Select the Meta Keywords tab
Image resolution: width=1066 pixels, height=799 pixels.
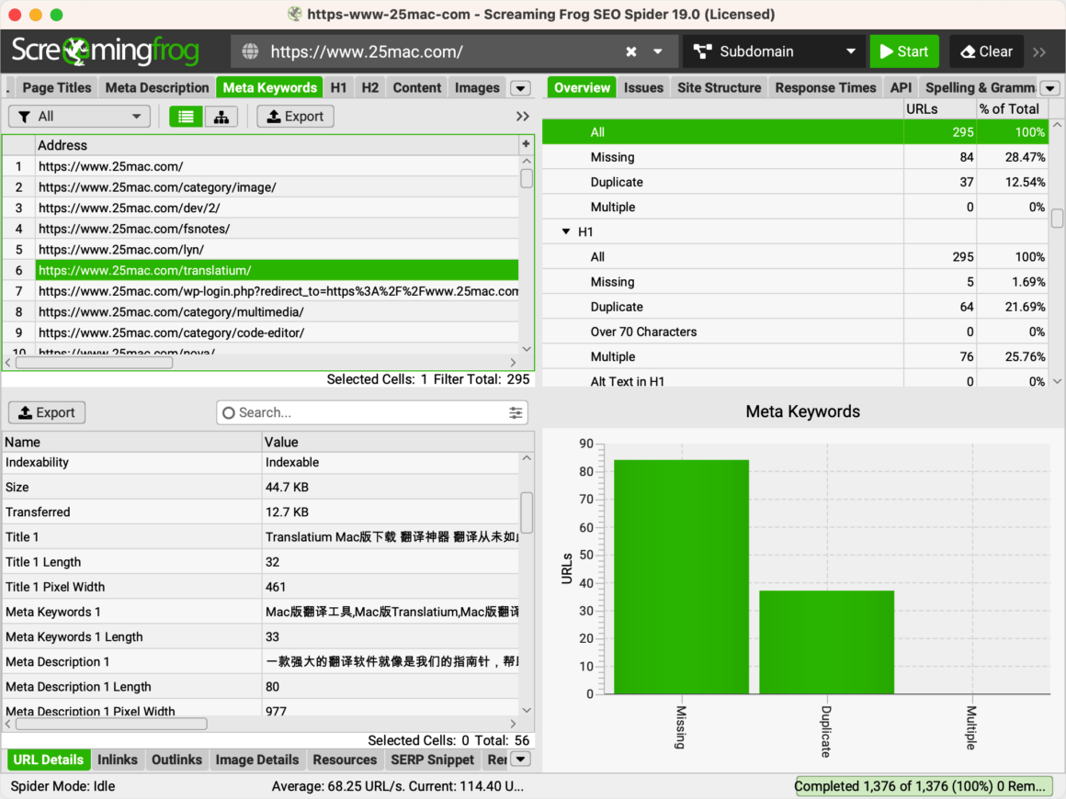pyautogui.click(x=270, y=87)
